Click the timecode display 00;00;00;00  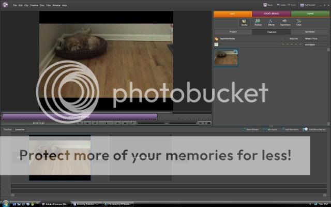(39, 123)
